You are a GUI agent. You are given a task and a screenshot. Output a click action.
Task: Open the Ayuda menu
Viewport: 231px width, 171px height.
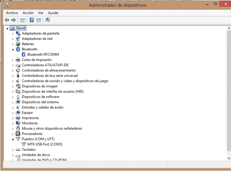[53, 13]
